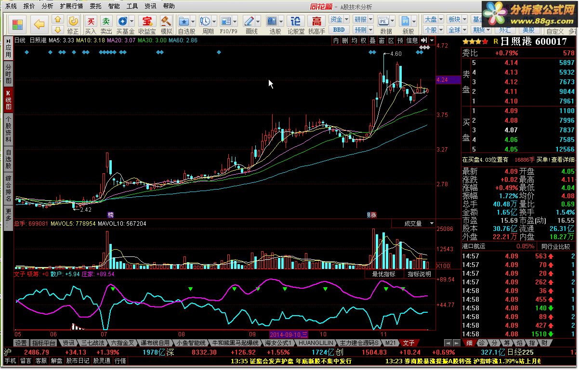This screenshot has height=370, width=579.
Task: Open the 扩展行情 menu
Action: pos(72,6)
